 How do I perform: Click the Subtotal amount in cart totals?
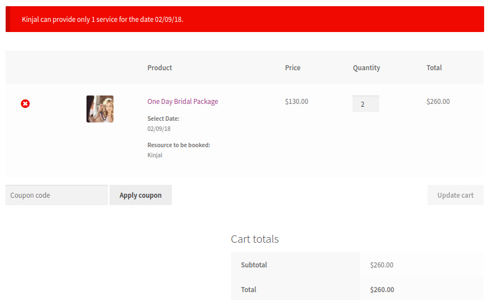(382, 265)
